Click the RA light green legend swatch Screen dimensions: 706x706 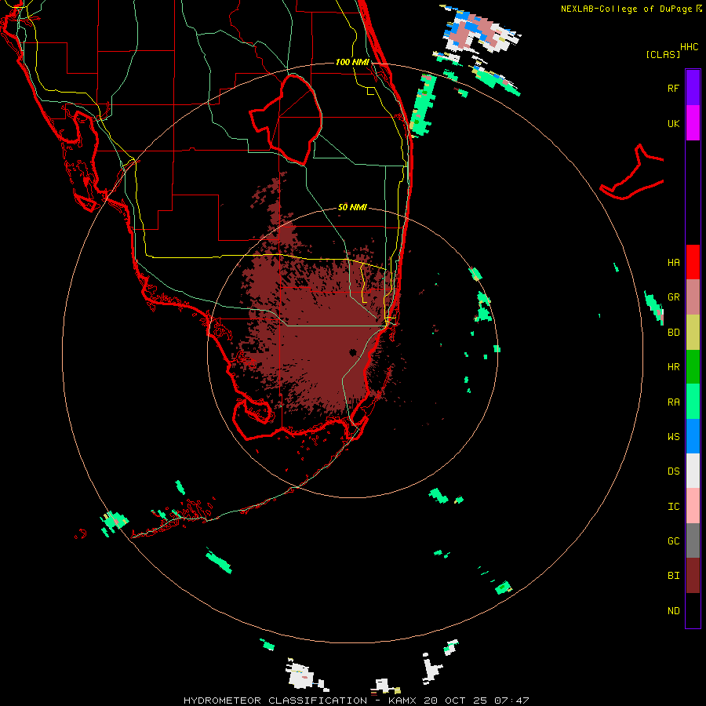(x=693, y=402)
